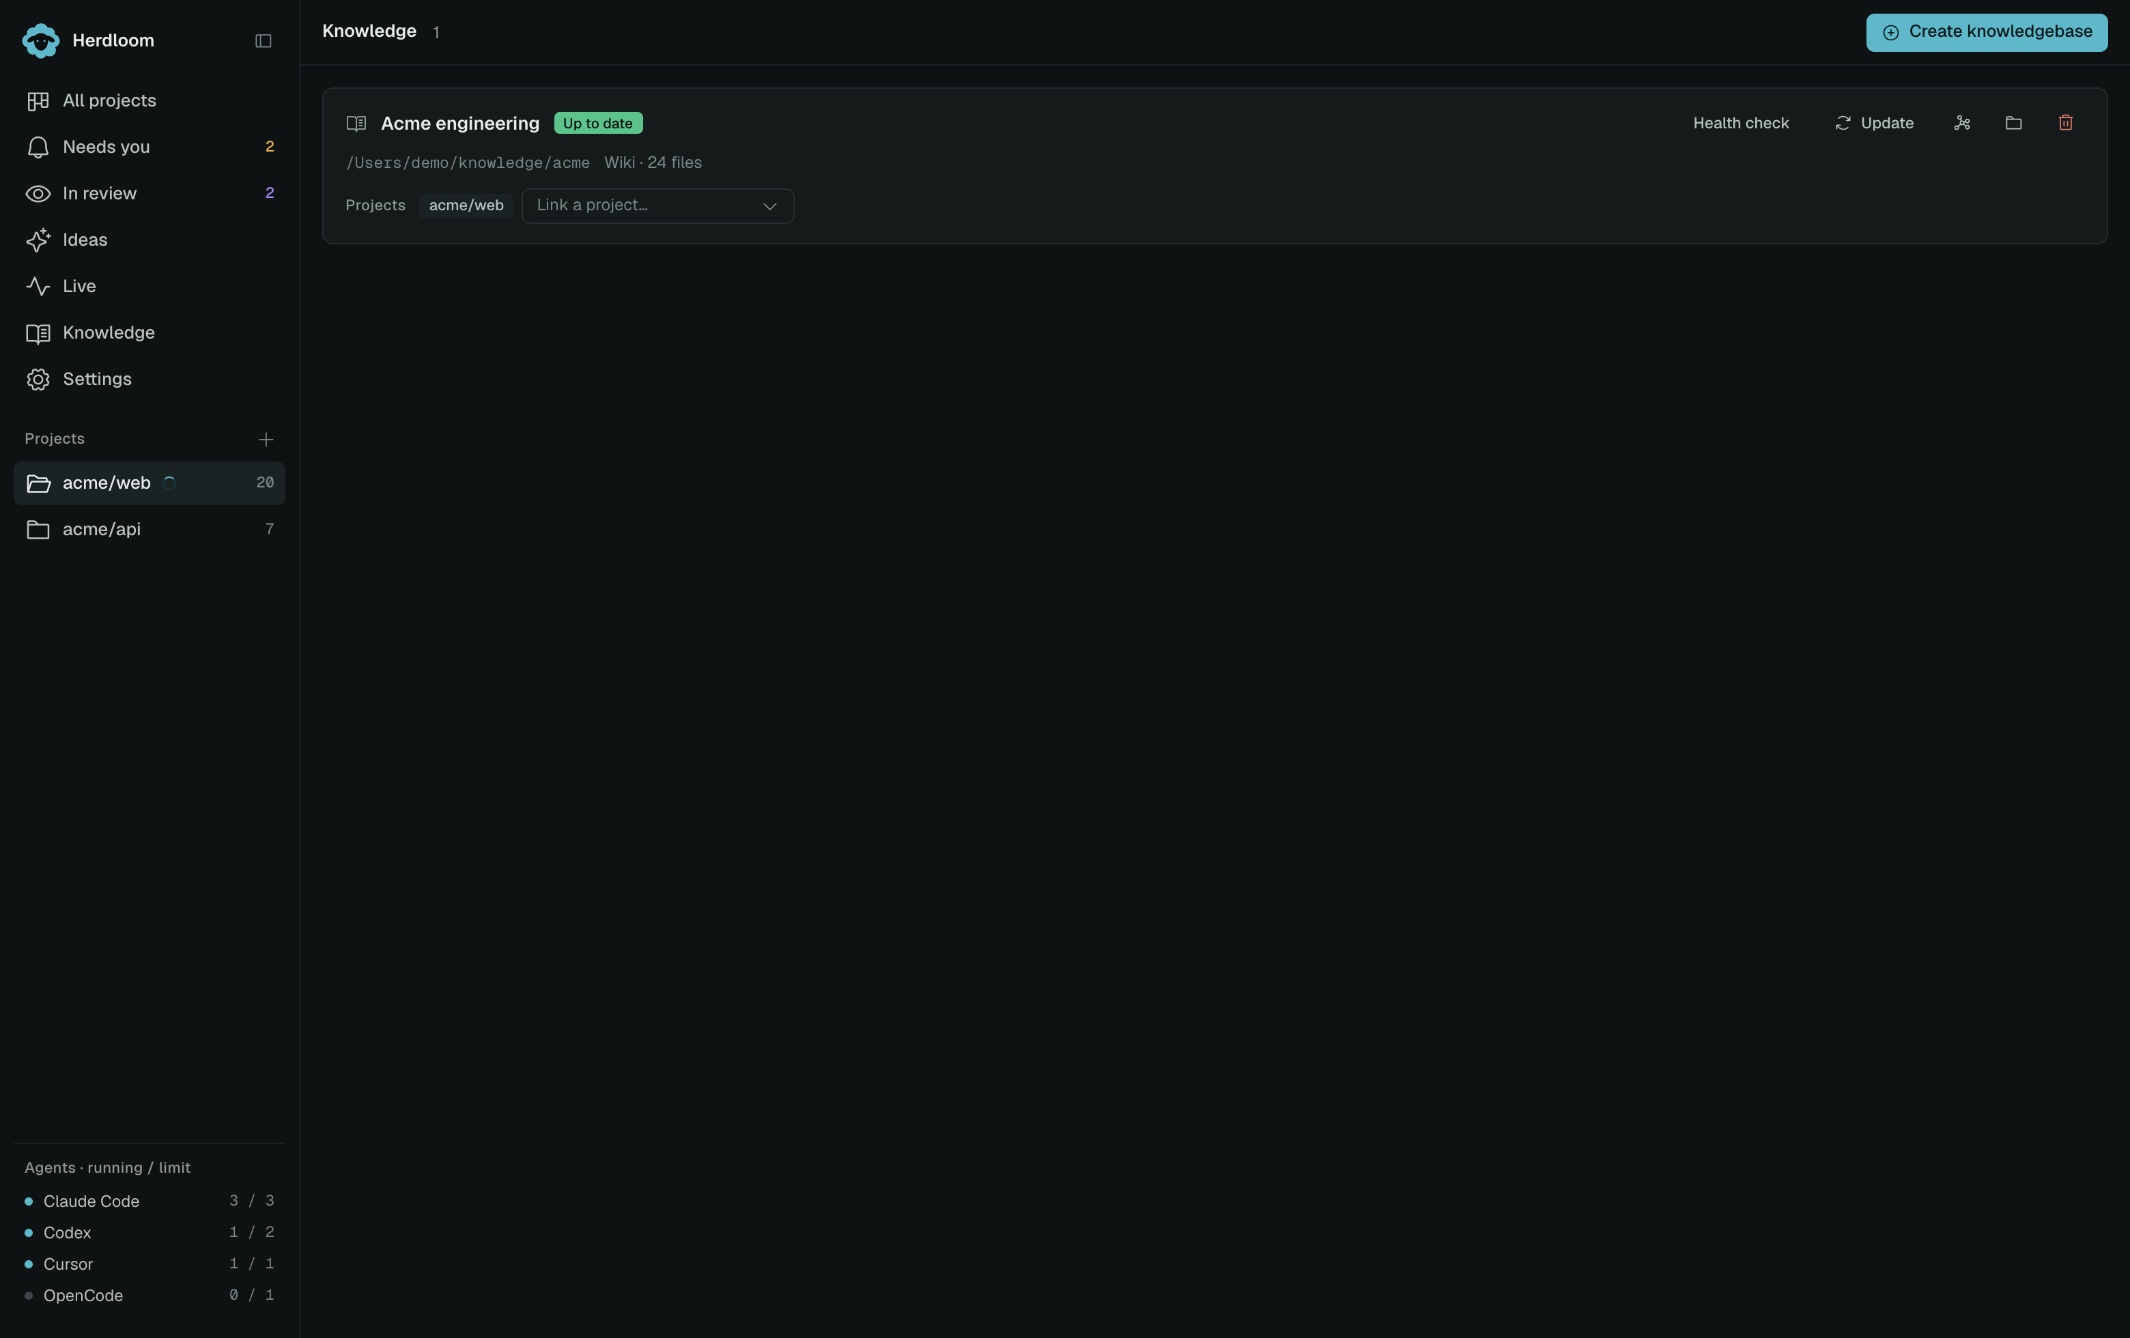Click the Needs you count badge 2

270,147
